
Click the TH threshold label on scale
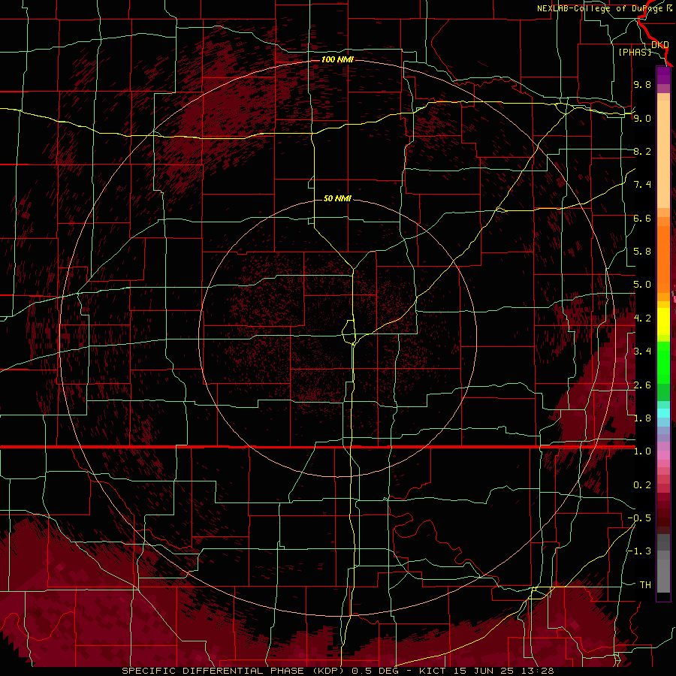pos(645,585)
